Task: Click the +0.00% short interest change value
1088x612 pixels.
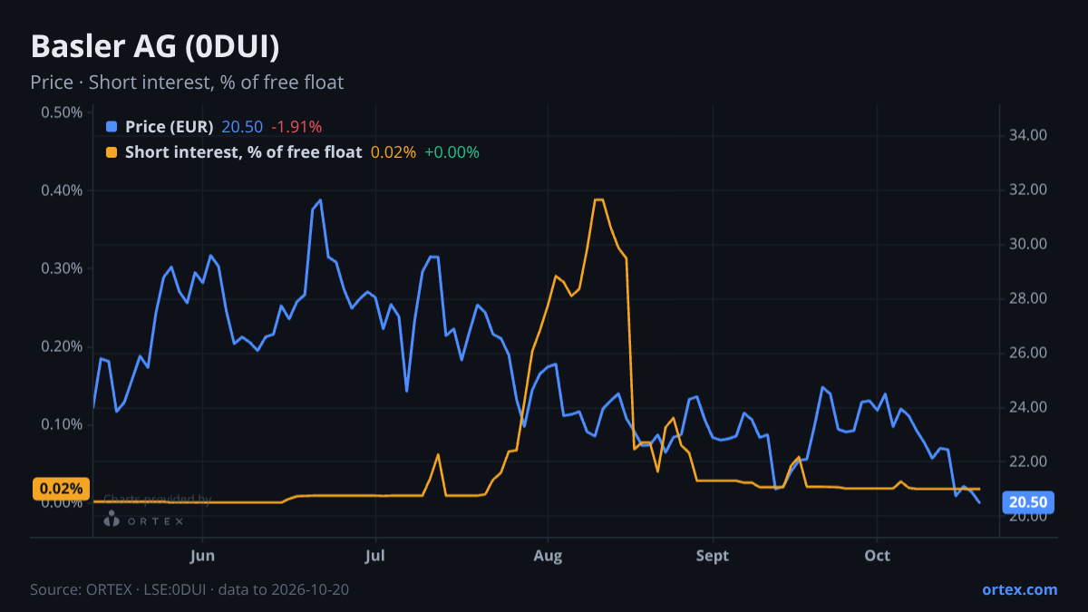Action: pyautogui.click(x=452, y=152)
